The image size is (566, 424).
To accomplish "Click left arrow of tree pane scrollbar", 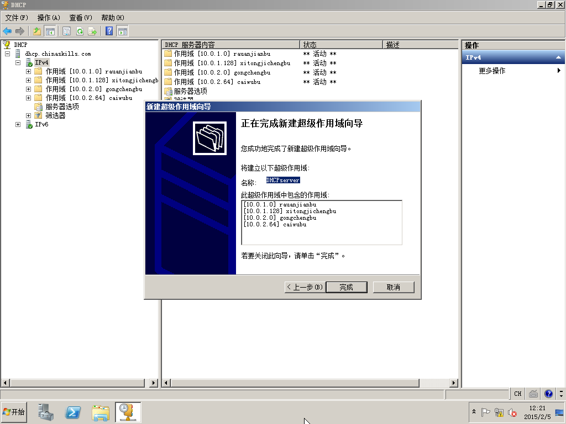I will (5, 383).
